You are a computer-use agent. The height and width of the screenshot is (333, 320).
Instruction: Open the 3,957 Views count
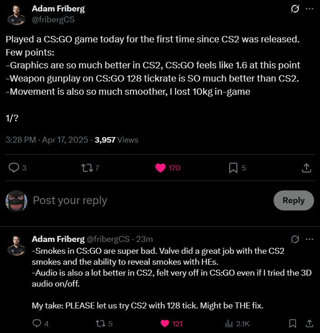(116, 140)
